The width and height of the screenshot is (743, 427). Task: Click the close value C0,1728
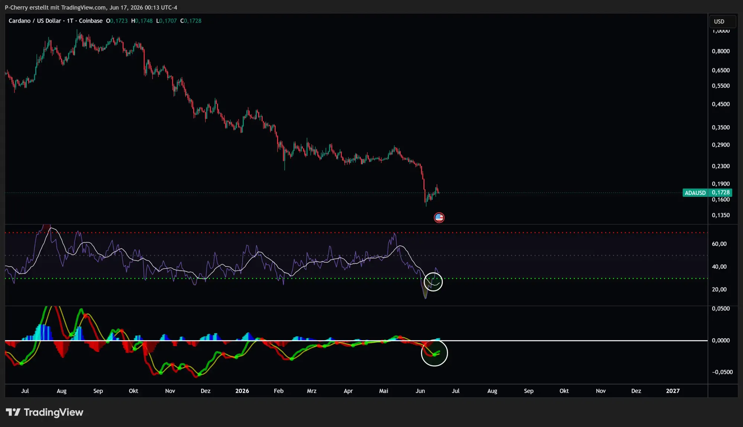tap(191, 21)
